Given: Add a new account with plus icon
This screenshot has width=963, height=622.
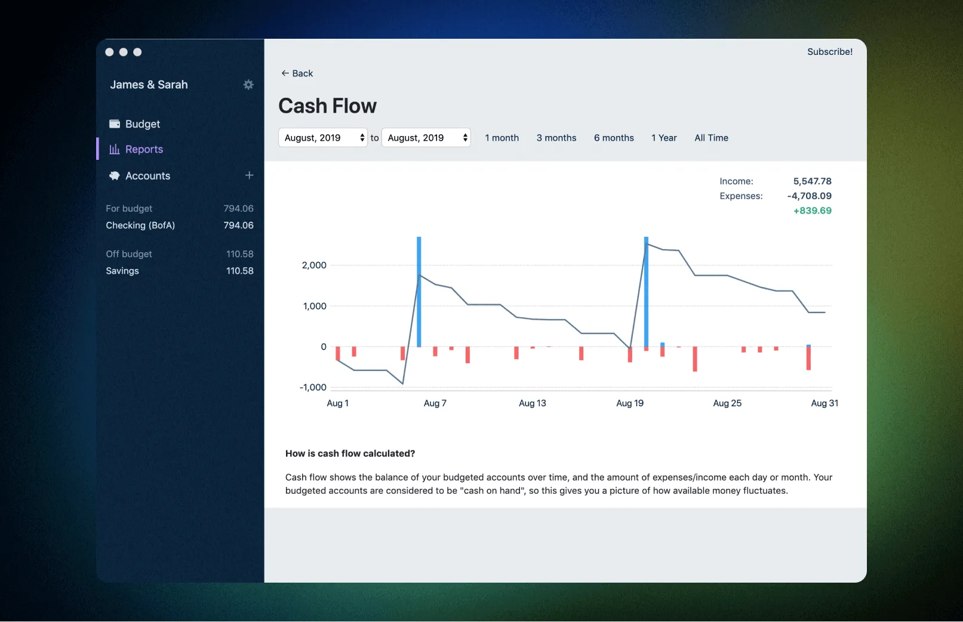Looking at the screenshot, I should click(250, 175).
